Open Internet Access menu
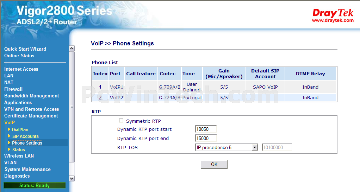Viewport: 360px width, 192px height. pyautogui.click(x=21, y=69)
